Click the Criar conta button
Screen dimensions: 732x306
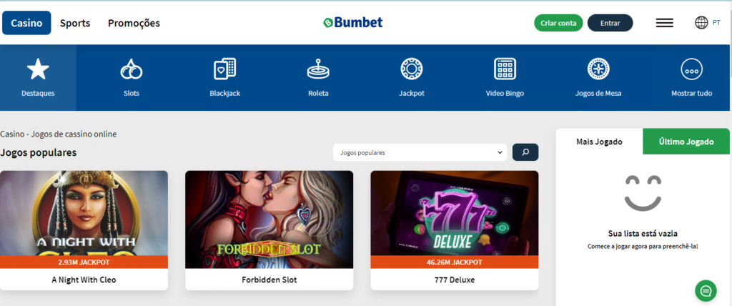558,23
